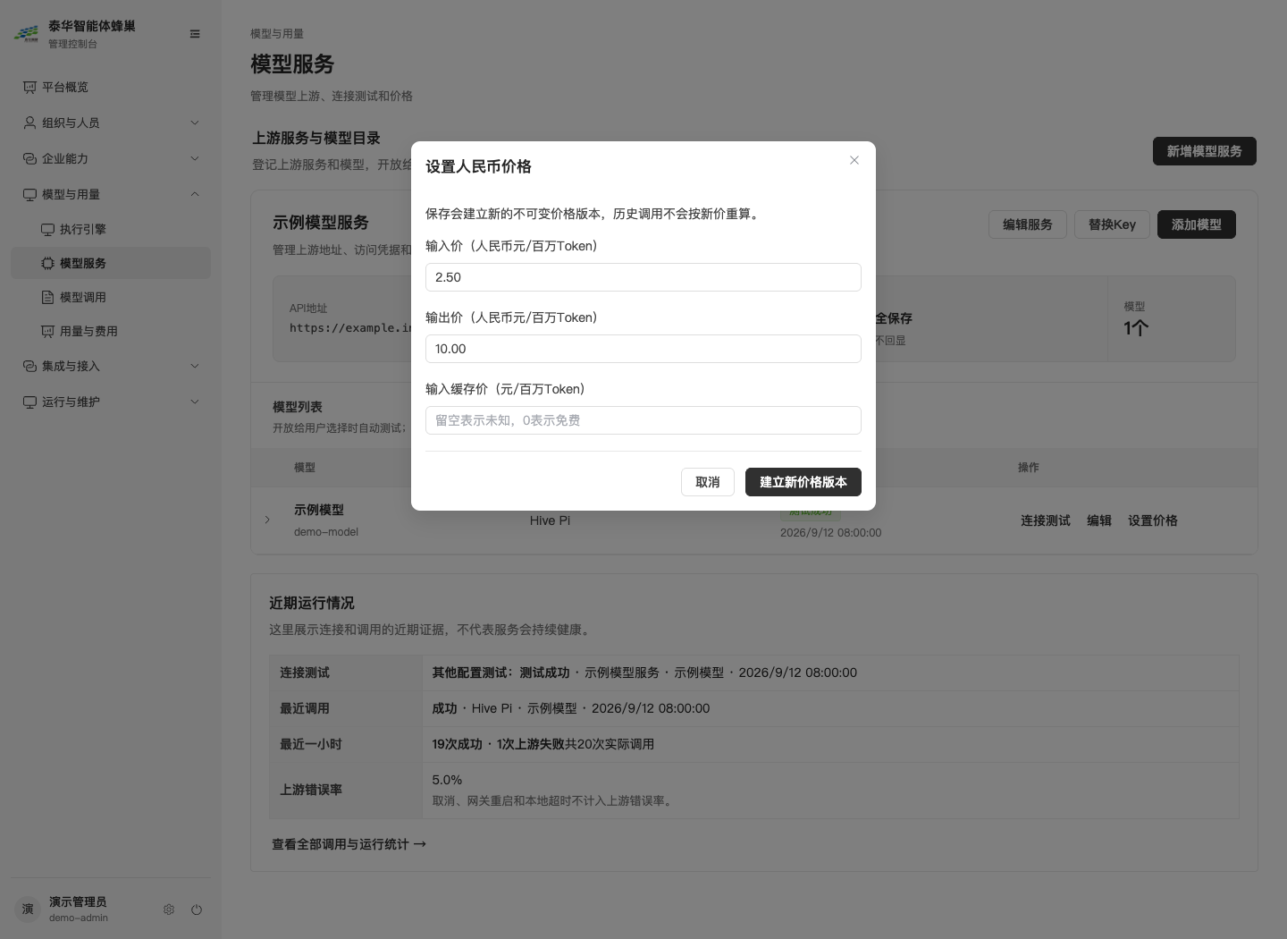Click the 模型调用 document icon
The width and height of the screenshot is (1287, 939).
[x=47, y=297]
